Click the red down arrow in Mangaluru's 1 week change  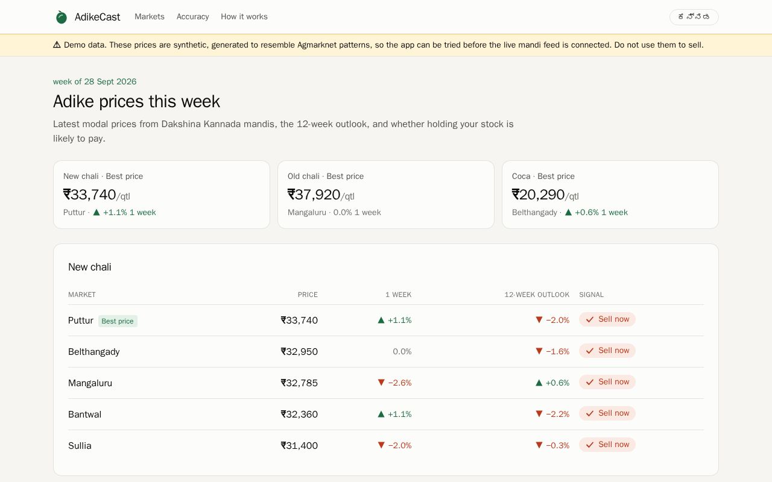(x=381, y=383)
